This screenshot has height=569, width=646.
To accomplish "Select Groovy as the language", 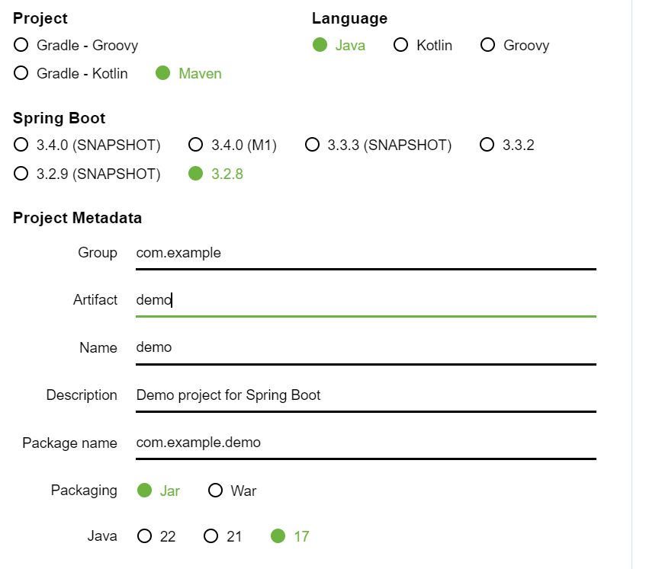I will tap(487, 45).
